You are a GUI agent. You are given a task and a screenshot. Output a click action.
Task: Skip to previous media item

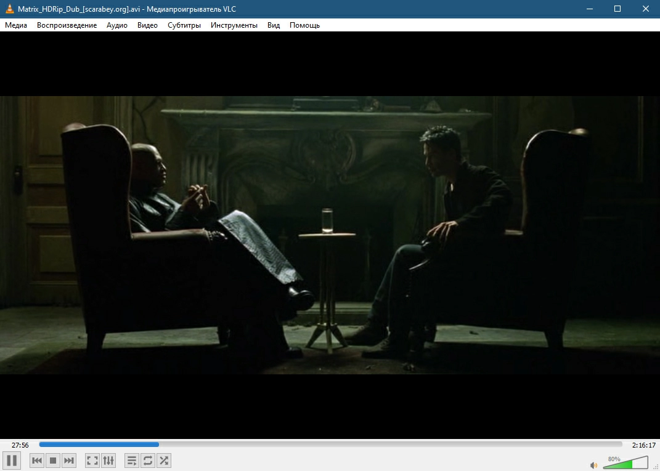point(37,461)
